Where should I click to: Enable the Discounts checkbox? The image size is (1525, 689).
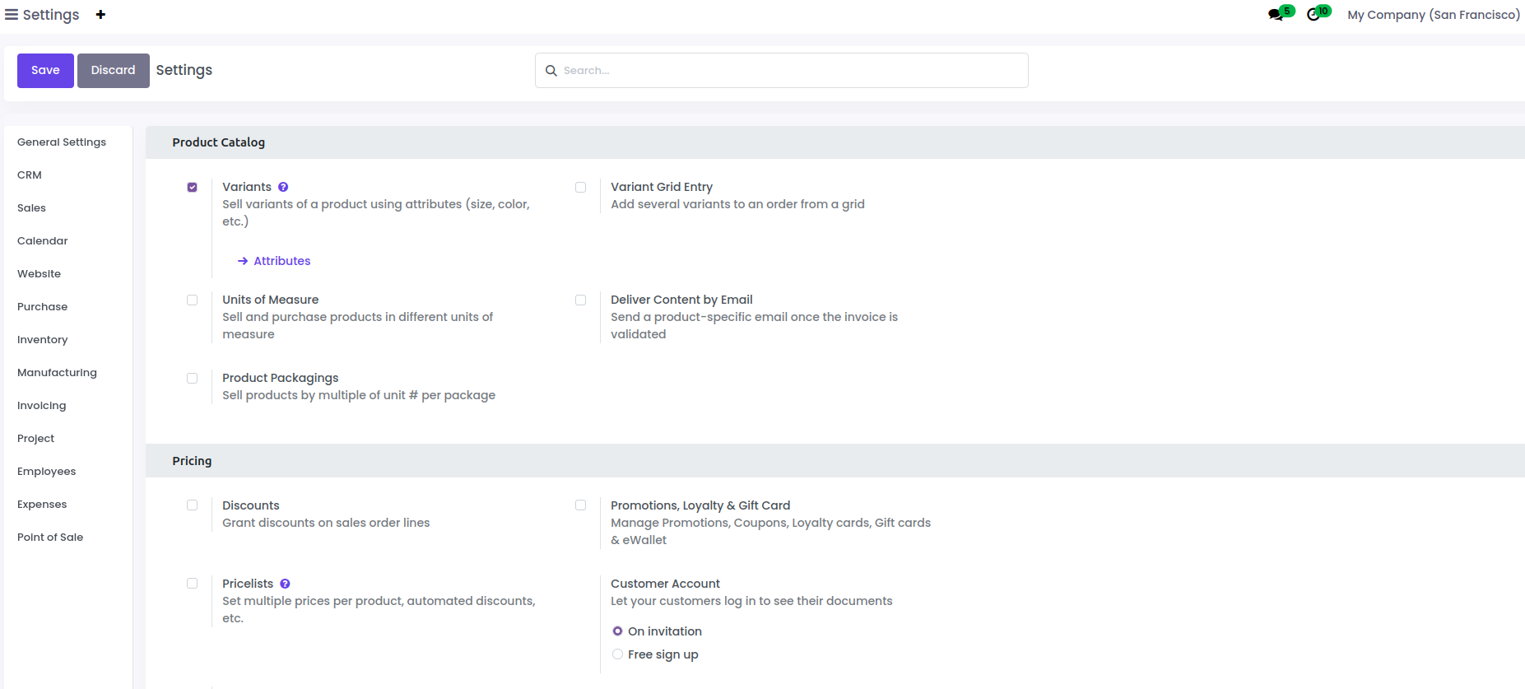point(193,505)
